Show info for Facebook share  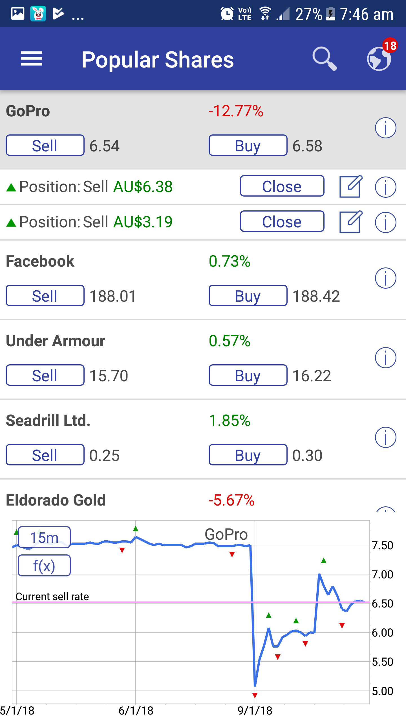tap(385, 278)
